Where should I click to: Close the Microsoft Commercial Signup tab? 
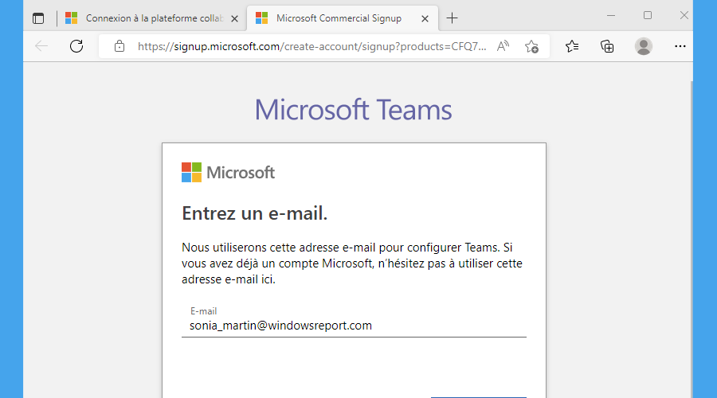pyautogui.click(x=425, y=19)
